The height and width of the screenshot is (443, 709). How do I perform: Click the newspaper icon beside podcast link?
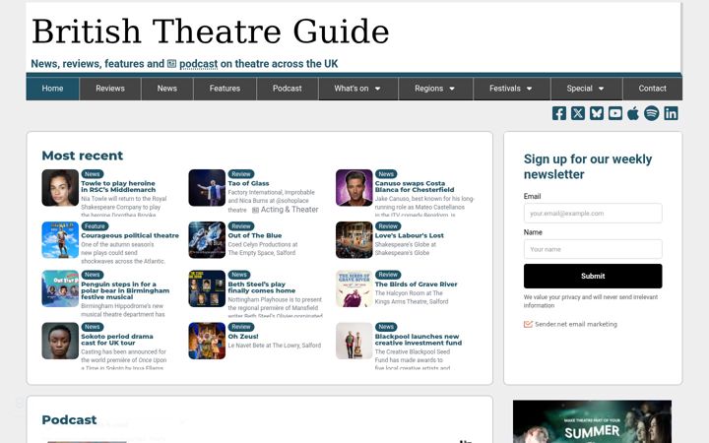tap(171, 64)
